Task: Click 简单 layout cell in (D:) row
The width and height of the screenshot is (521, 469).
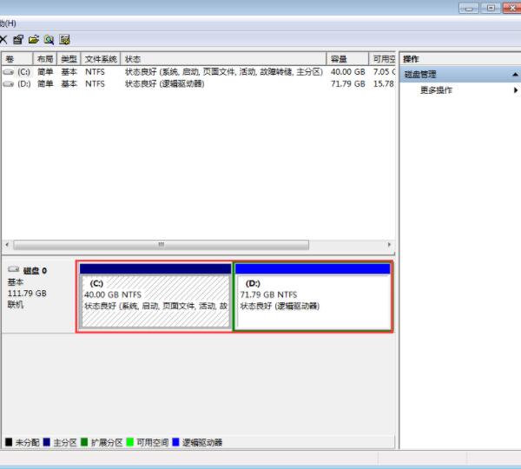Action: 45,83
